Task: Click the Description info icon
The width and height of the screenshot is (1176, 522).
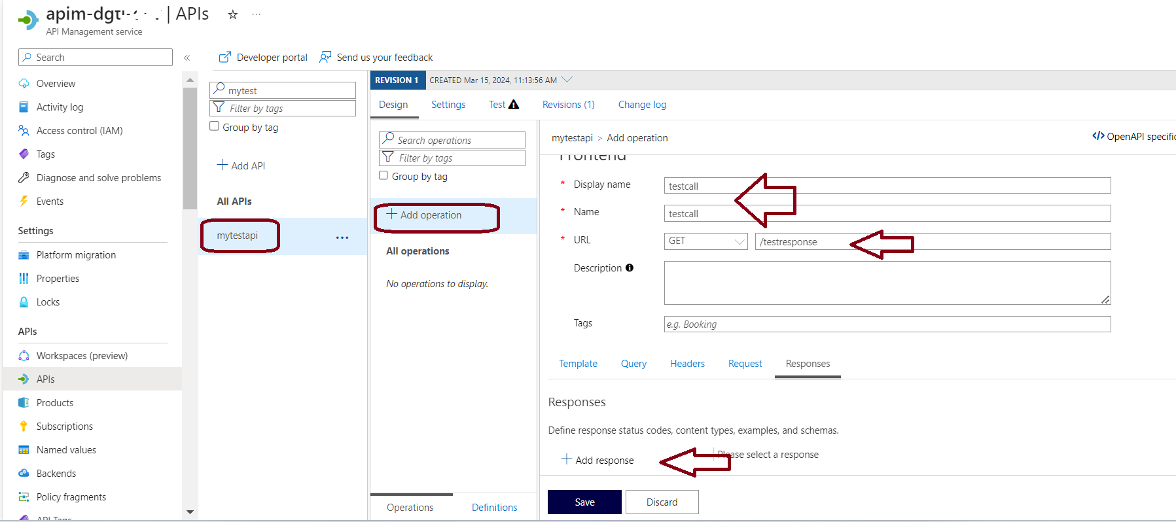Action: (x=630, y=268)
